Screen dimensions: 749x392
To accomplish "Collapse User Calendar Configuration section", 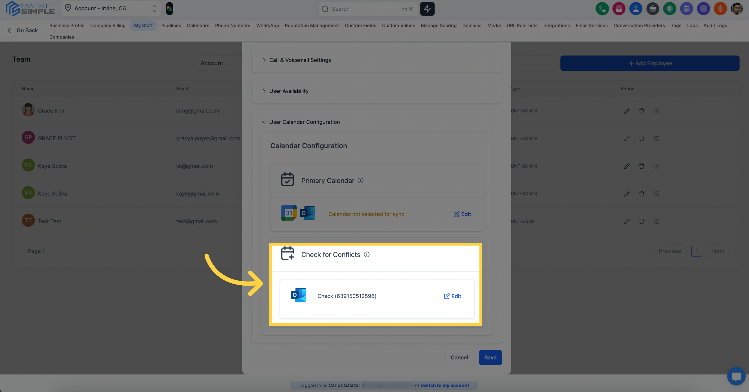I will click(x=304, y=122).
